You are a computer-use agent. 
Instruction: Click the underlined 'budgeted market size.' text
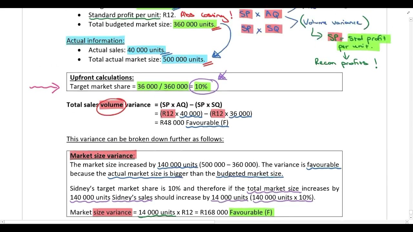(x=250, y=174)
